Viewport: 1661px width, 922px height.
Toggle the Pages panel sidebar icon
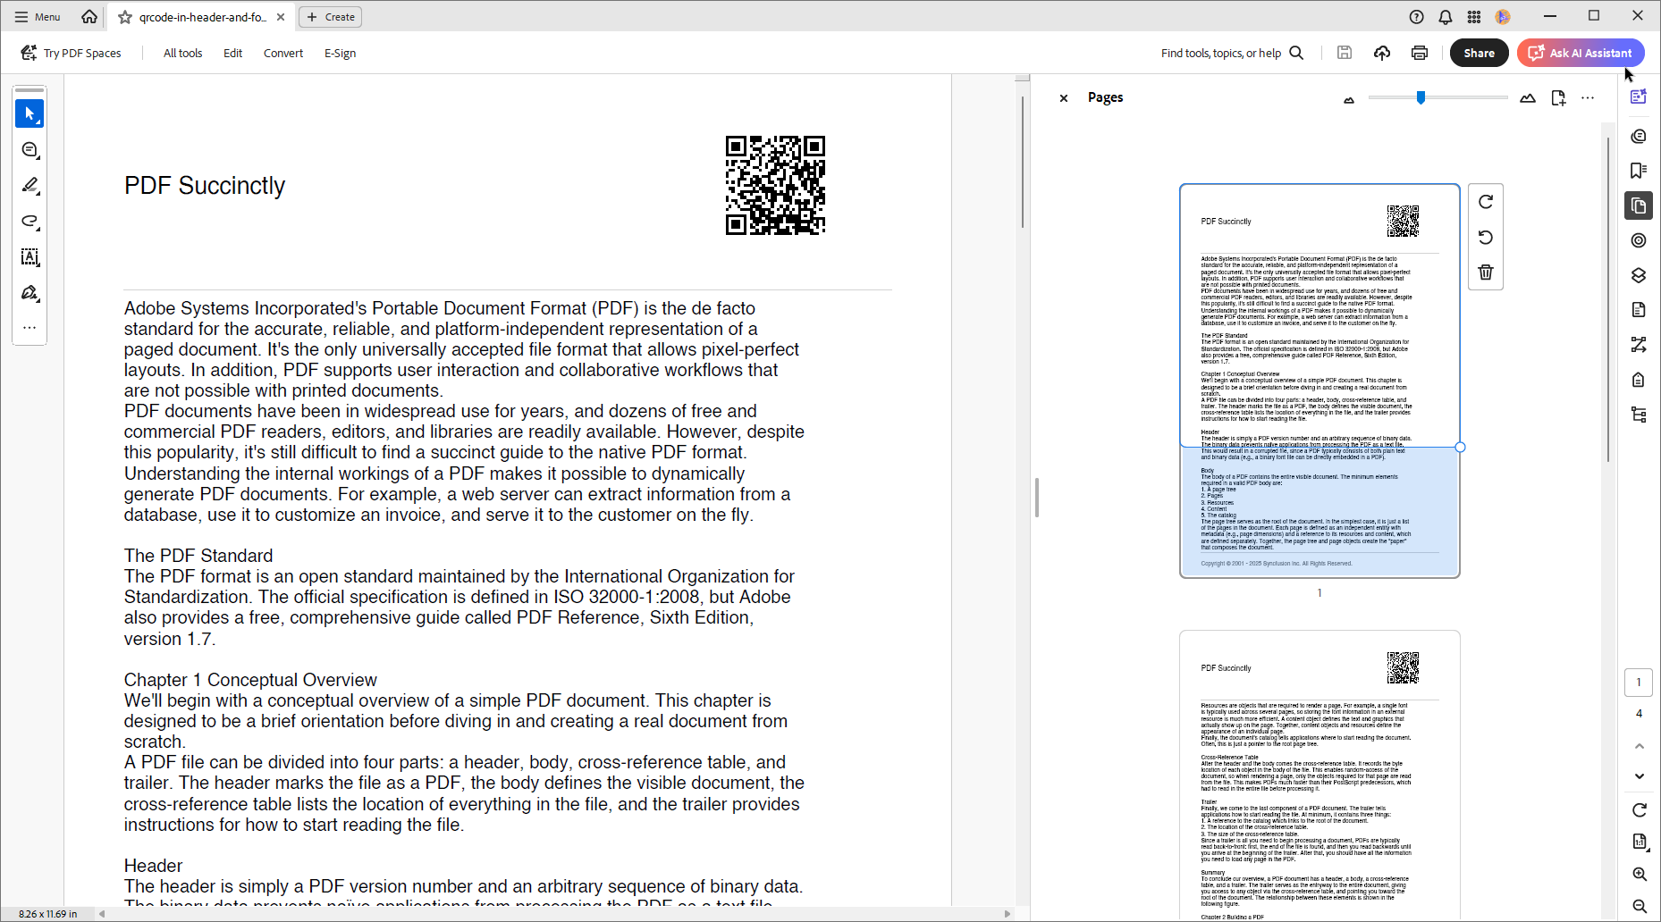tap(1638, 206)
